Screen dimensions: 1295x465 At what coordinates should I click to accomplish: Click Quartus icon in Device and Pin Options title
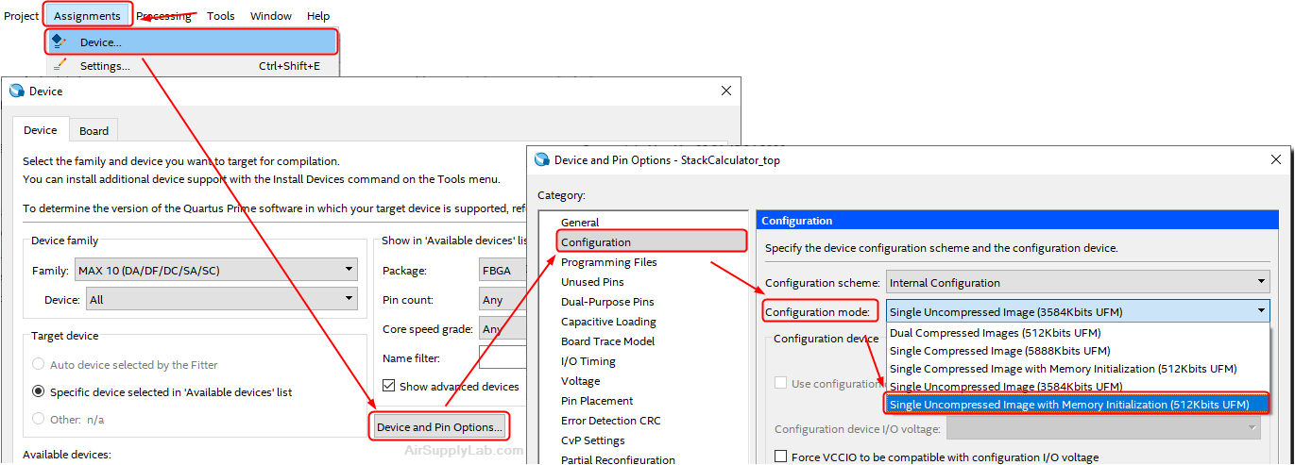(x=542, y=160)
